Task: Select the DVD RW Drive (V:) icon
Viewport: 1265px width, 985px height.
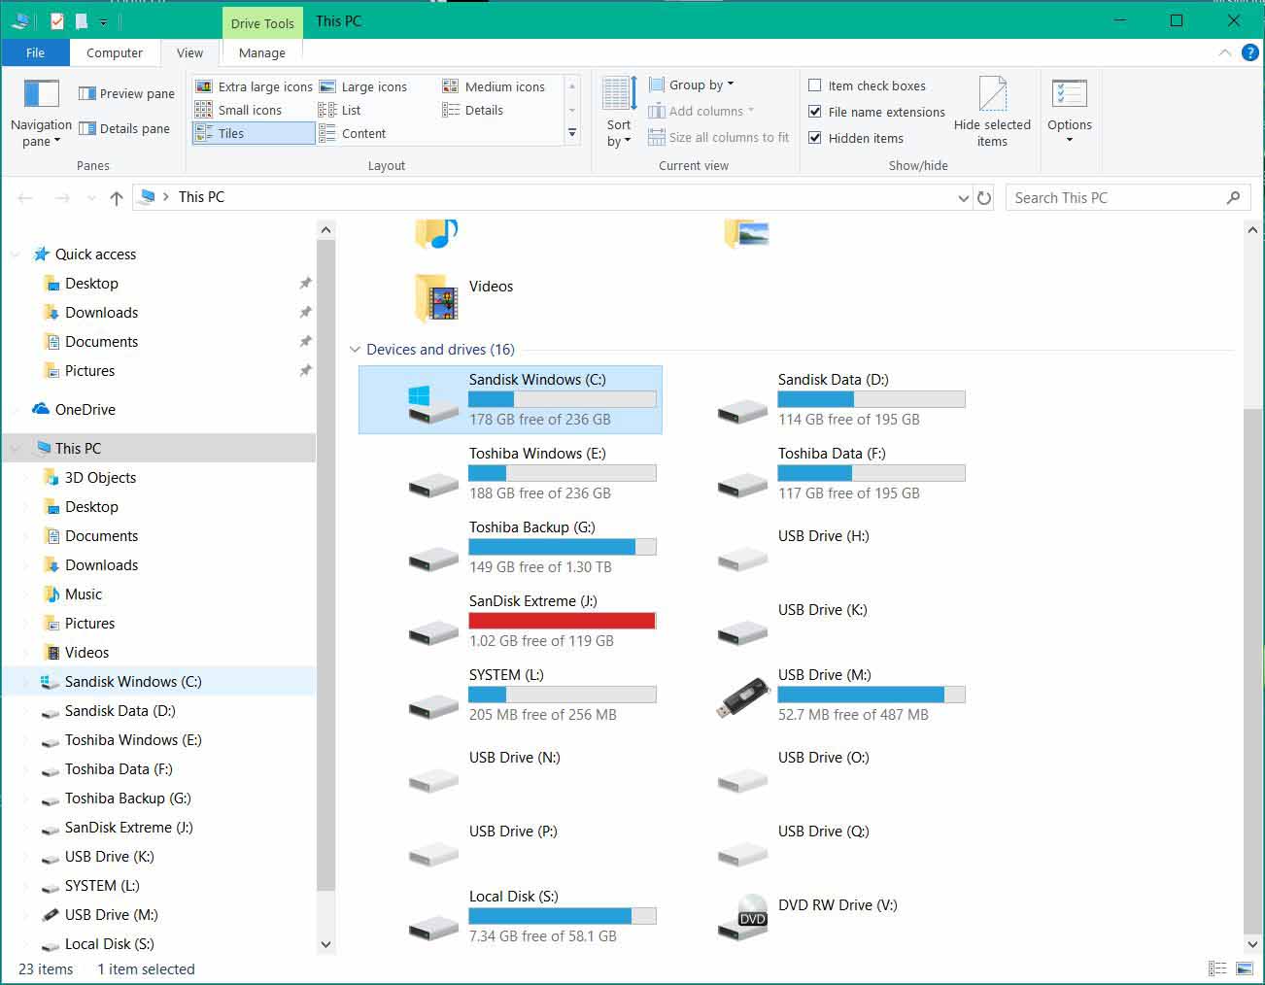Action: 743,916
